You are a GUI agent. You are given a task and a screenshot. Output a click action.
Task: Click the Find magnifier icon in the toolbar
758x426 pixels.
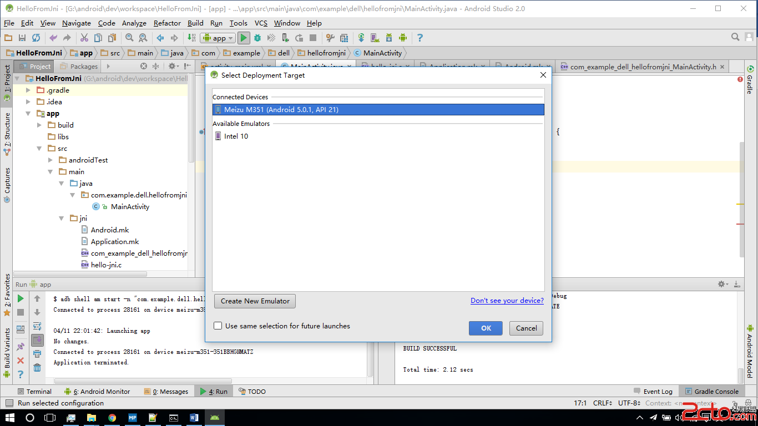point(129,38)
